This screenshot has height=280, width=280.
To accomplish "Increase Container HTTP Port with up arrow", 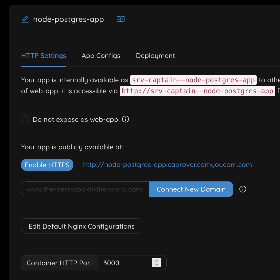I will coord(157,261).
